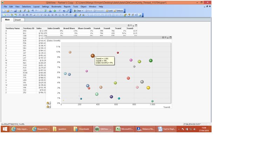Image resolution: width=269 pixels, height=168 pixels.
Task: Click the dark green bubble near 8% Sales Growth
Action: 151,61
